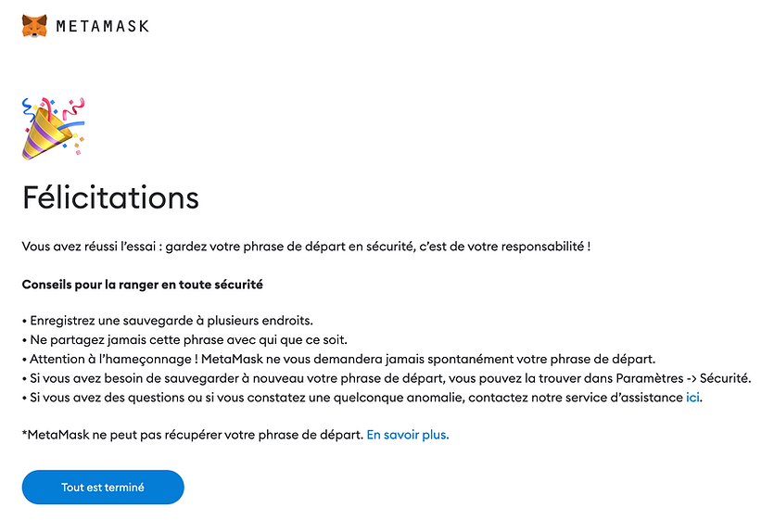Screen dimensions: 774x520
Task: Click the MetaMask fox logo icon
Action: pyautogui.click(x=35, y=25)
